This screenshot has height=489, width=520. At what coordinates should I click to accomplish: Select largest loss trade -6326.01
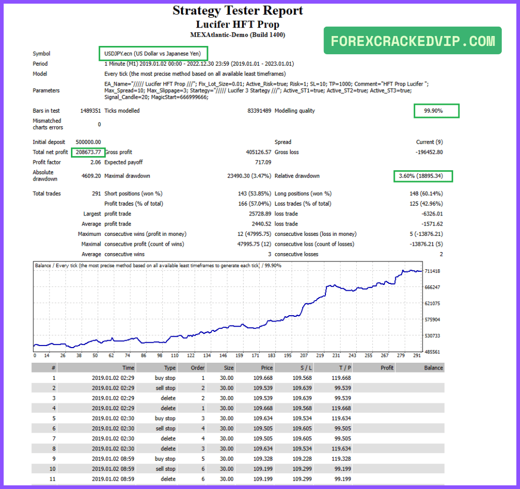coord(432,214)
